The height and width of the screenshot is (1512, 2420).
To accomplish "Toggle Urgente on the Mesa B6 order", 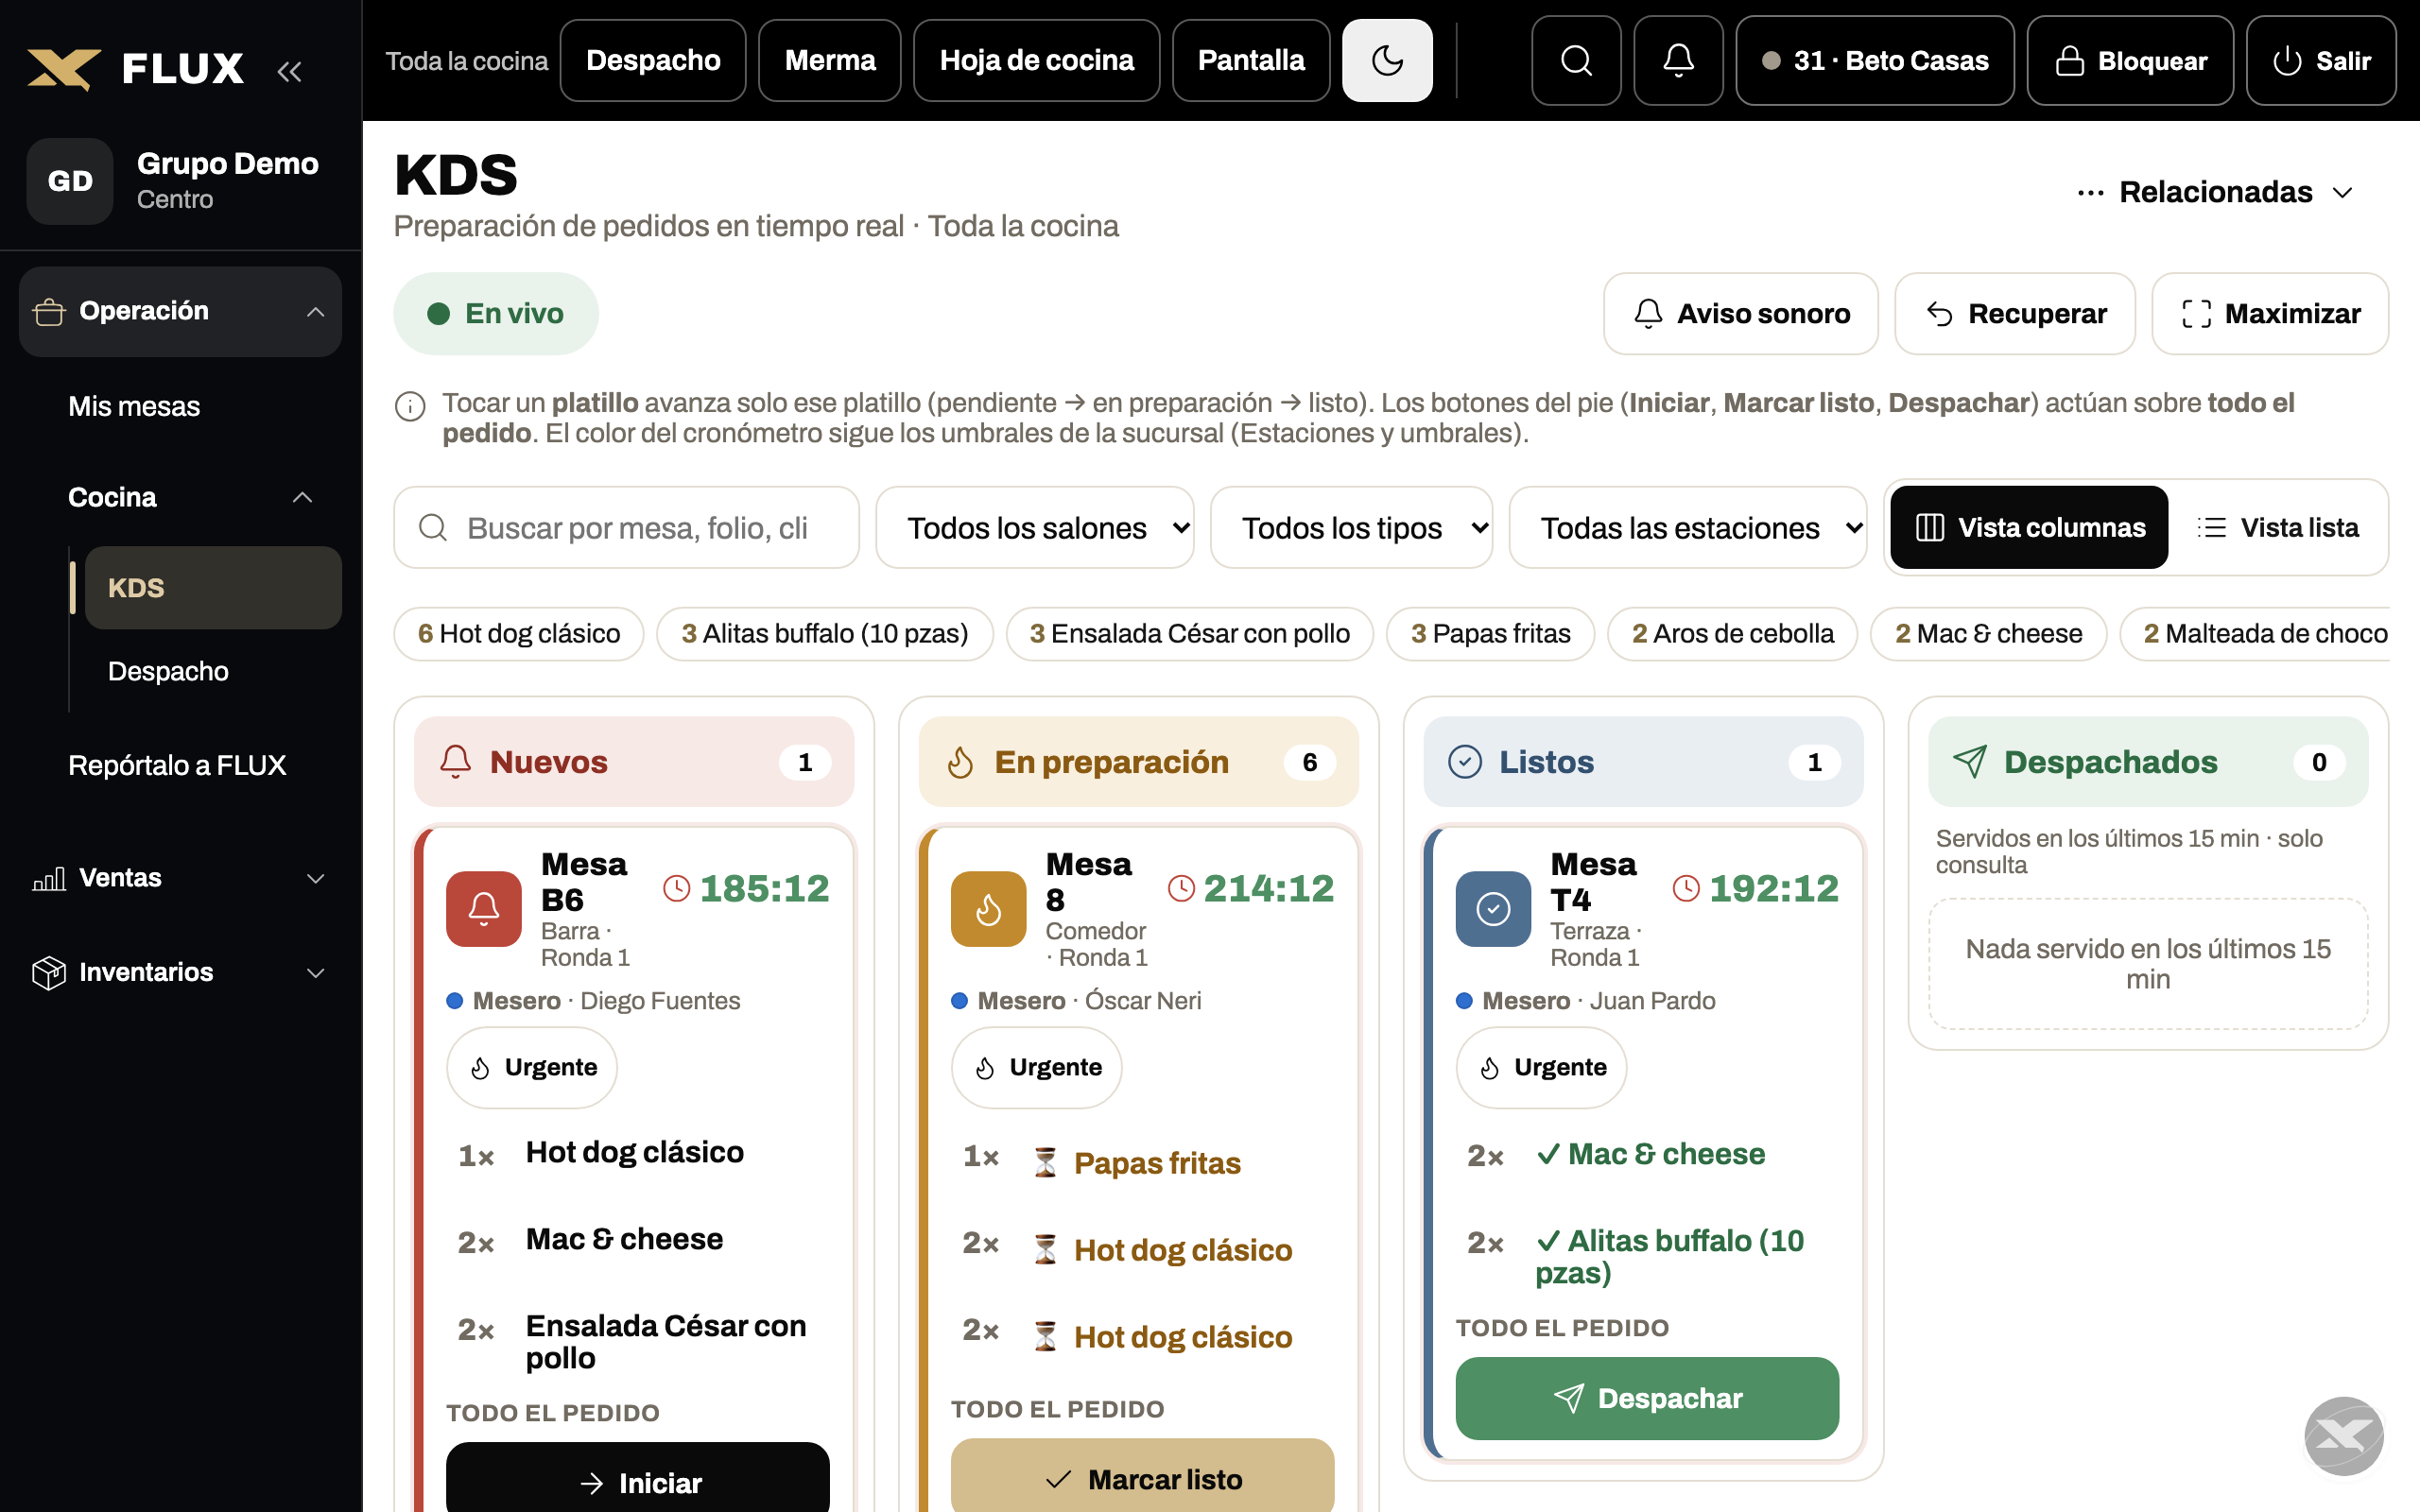I will 532,1067.
